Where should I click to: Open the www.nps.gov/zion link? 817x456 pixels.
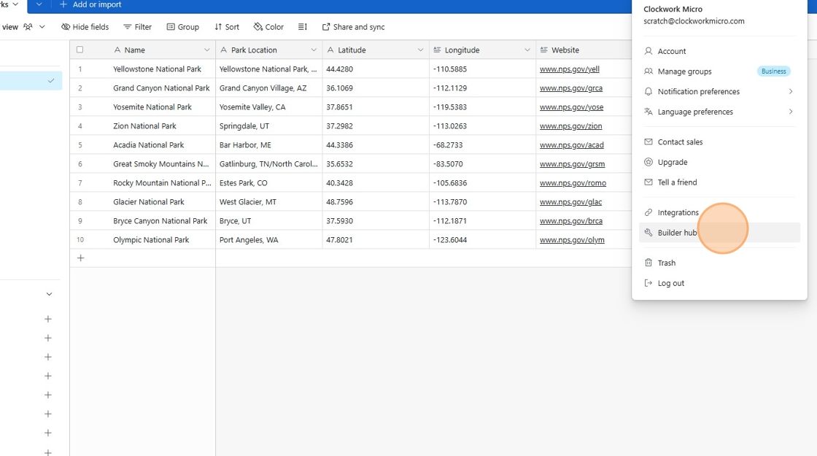[x=570, y=126]
